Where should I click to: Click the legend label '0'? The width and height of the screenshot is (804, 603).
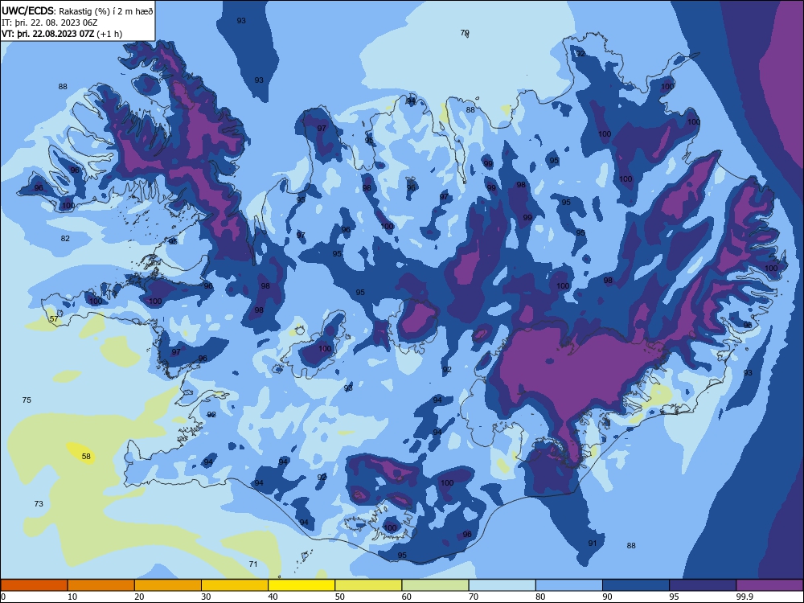coord(3,597)
